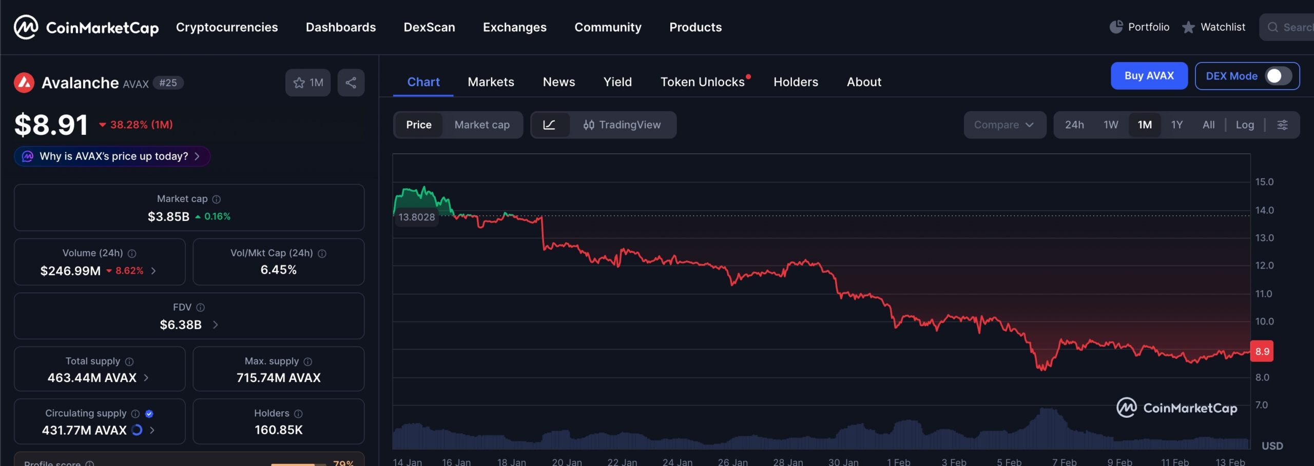This screenshot has width=1314, height=466.
Task: Toggle Log scale on chart
Action: [x=1245, y=125]
